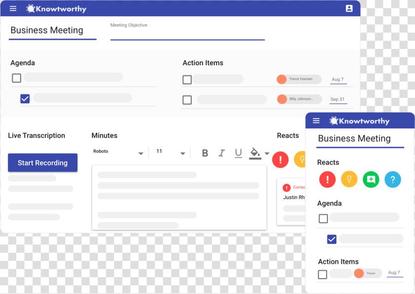This screenshot has width=415, height=294.
Task: Click the Reacts heading in mobile panel
Action: (328, 163)
